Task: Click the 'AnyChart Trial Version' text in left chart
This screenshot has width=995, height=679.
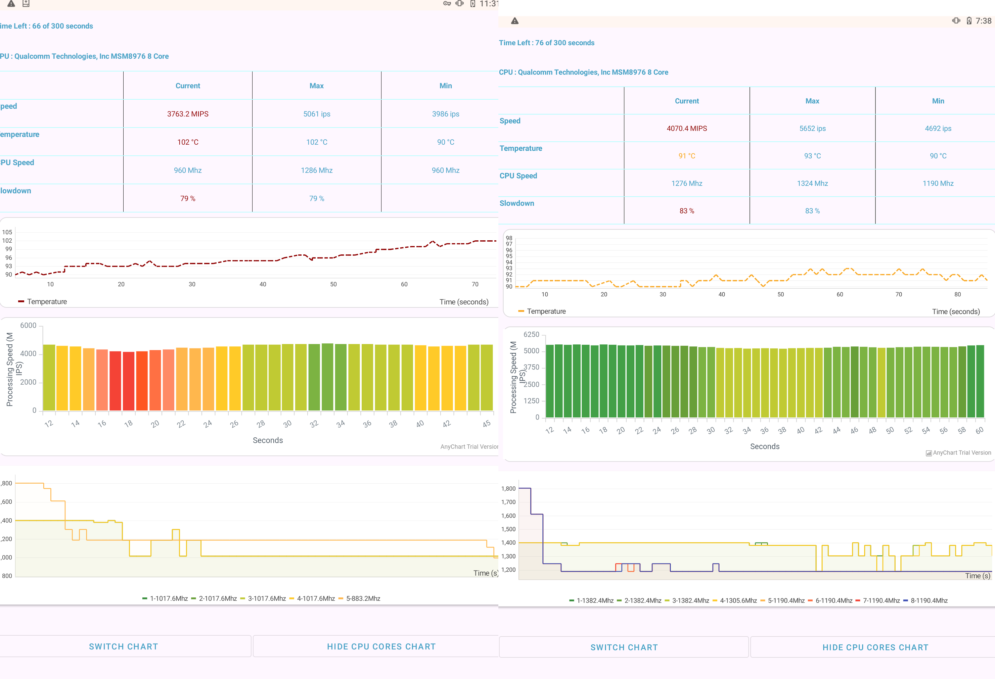Action: (x=469, y=447)
